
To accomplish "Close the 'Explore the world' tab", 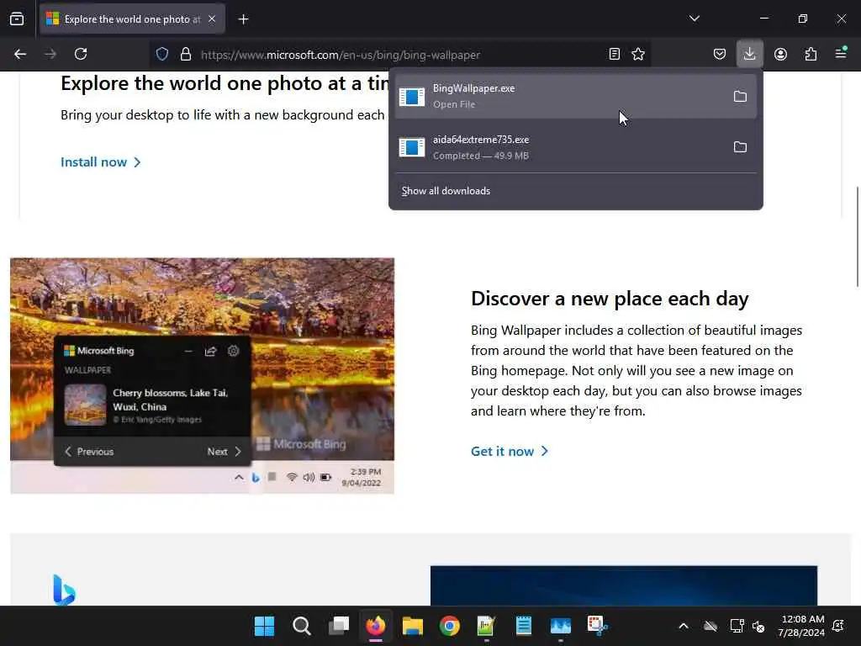I will 212,19.
